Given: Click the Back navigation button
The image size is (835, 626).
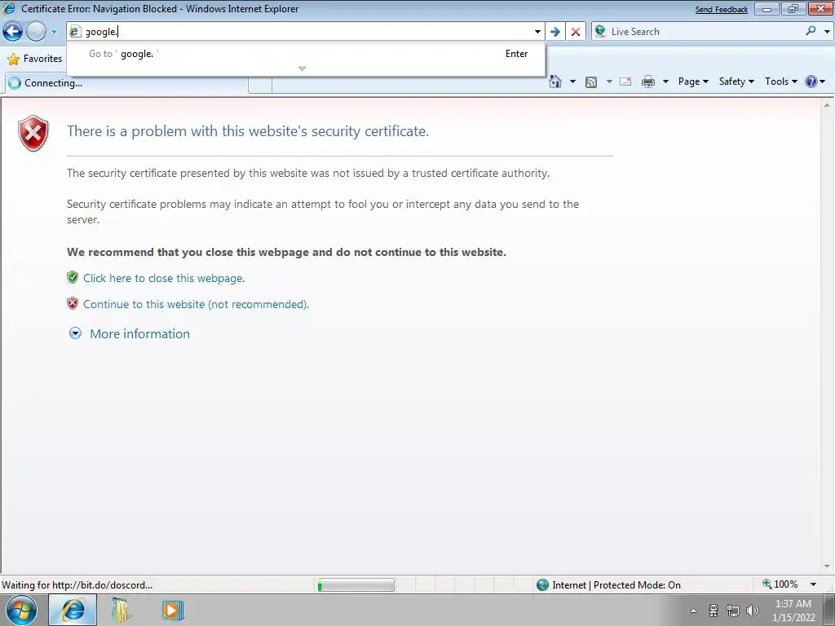Looking at the screenshot, I should (x=13, y=32).
